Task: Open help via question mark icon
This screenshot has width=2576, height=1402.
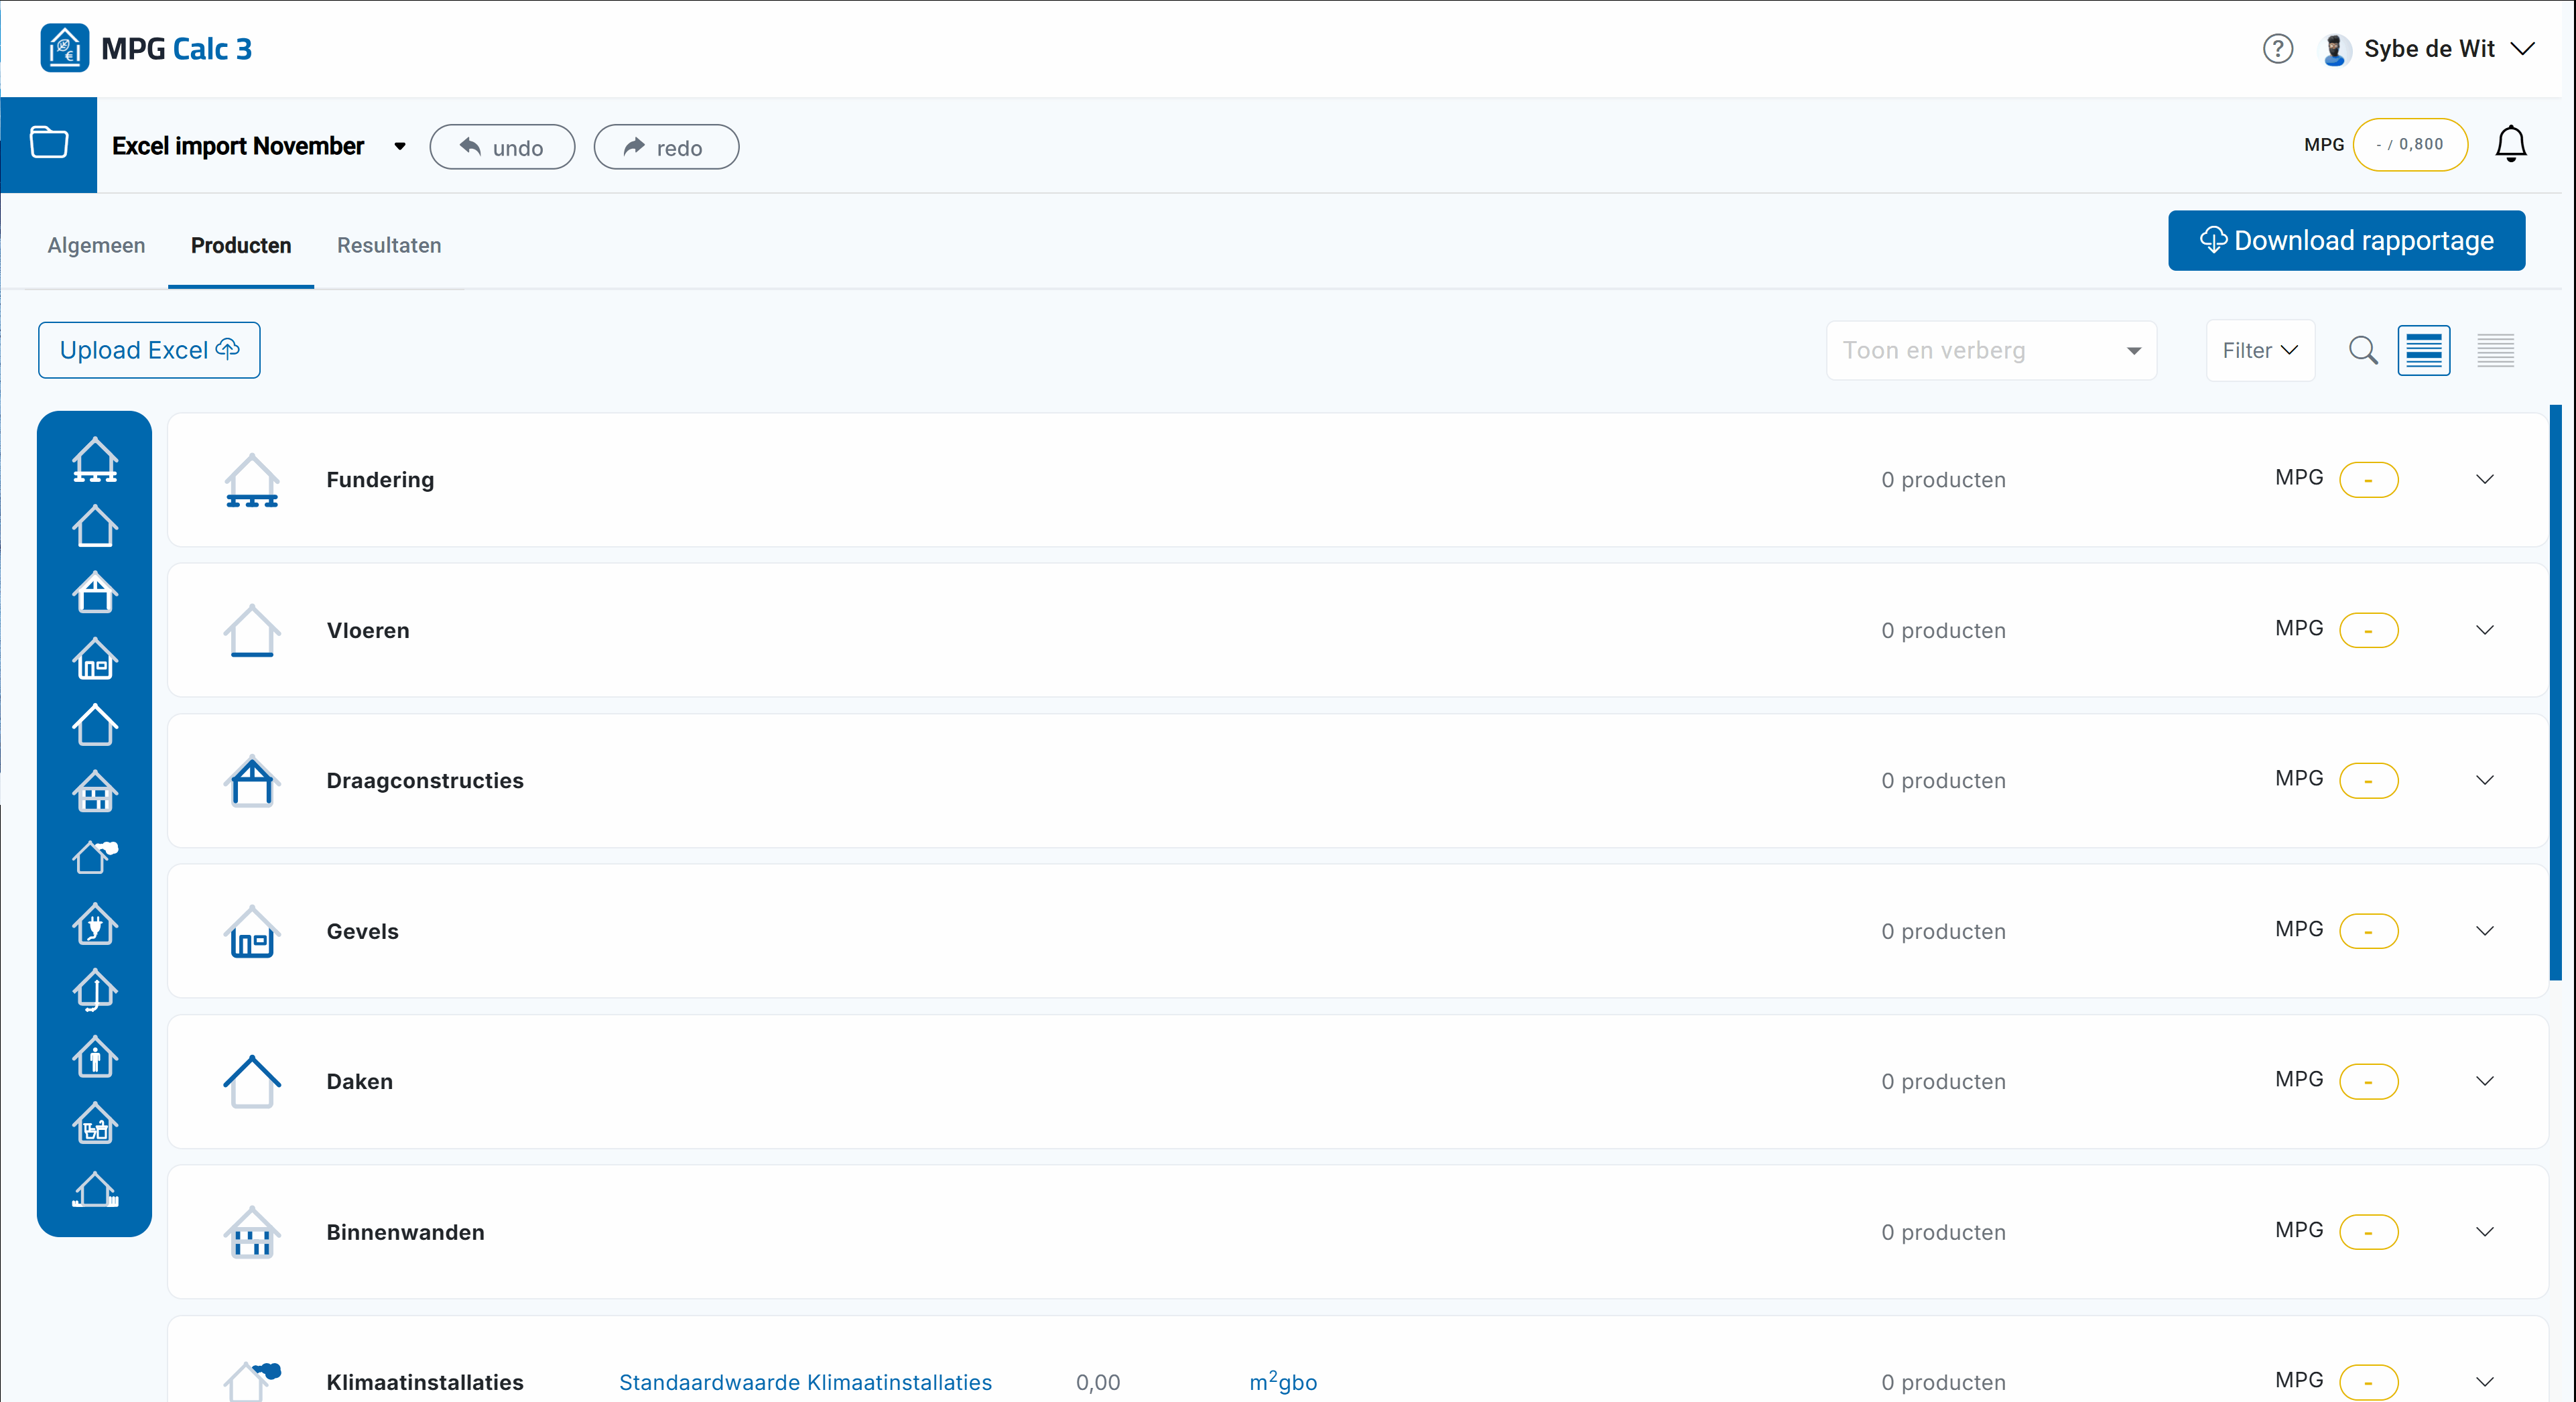Action: [2277, 49]
